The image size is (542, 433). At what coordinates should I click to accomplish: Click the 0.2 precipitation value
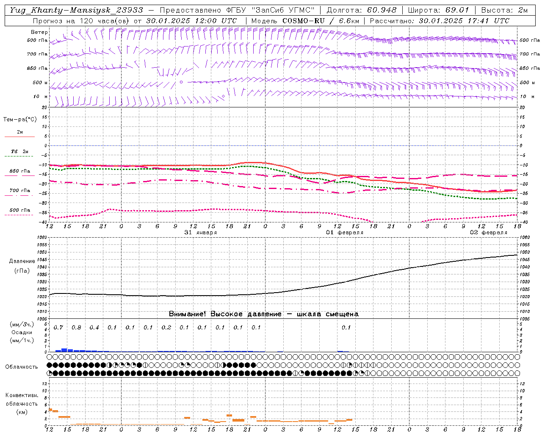pyautogui.click(x=166, y=328)
